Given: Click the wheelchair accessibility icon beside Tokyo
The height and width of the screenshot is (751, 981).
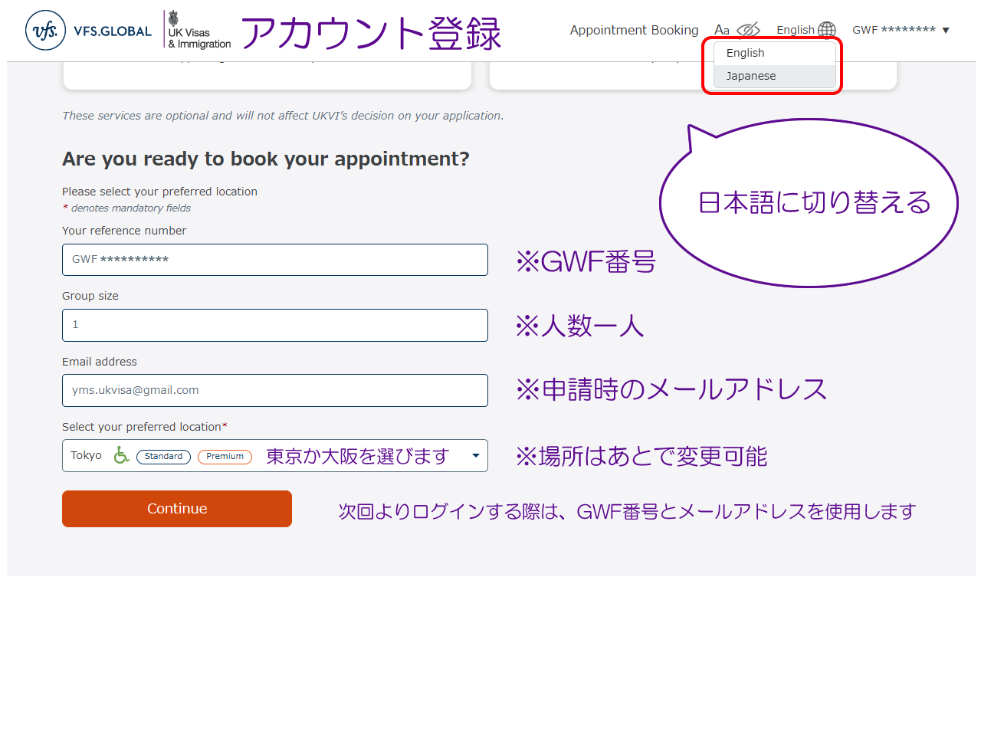Looking at the screenshot, I should pyautogui.click(x=121, y=455).
